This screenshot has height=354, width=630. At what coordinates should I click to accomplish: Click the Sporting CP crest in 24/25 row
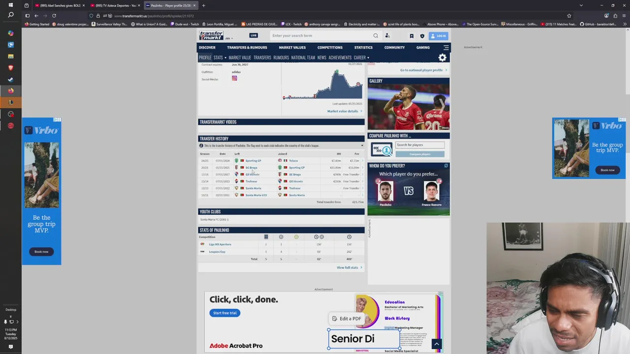pyautogui.click(x=236, y=161)
